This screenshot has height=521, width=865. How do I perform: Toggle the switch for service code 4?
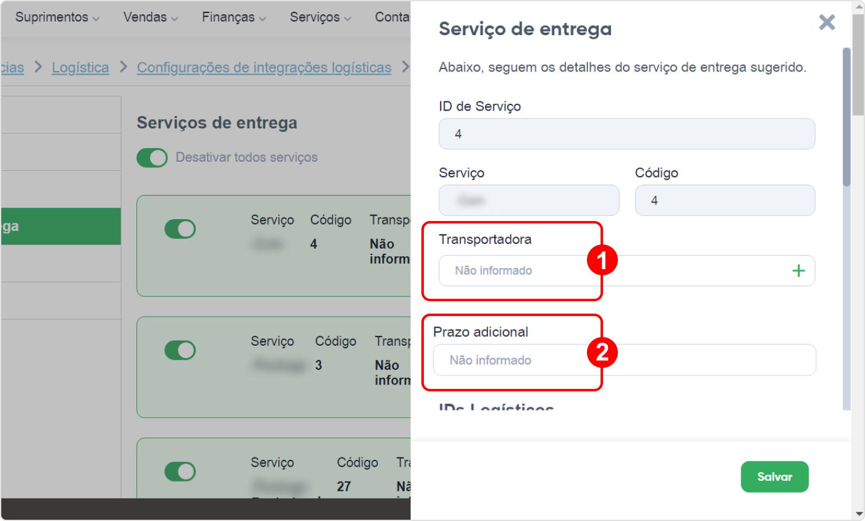click(x=180, y=229)
